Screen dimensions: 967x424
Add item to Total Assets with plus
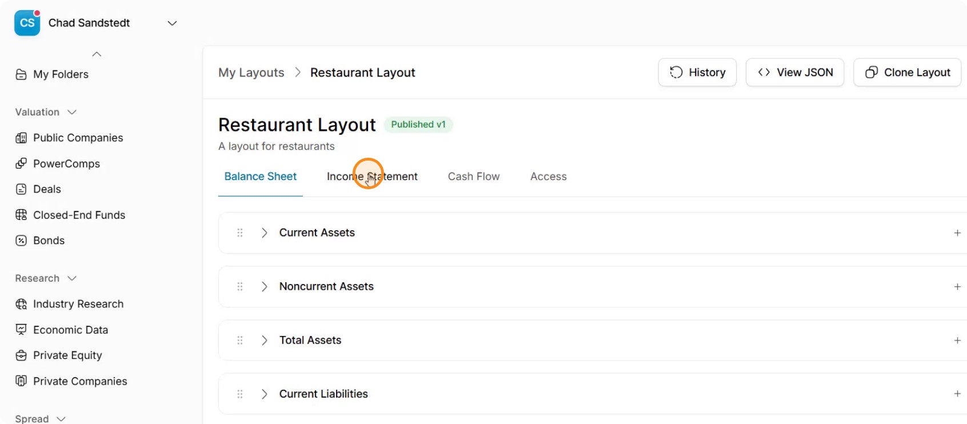click(957, 340)
